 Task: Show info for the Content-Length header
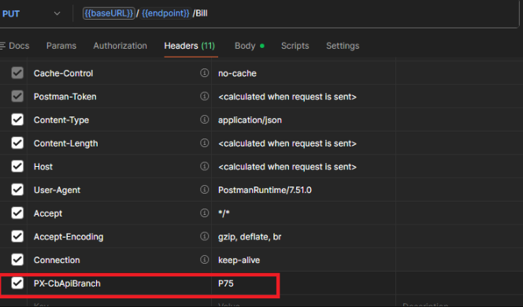(204, 142)
